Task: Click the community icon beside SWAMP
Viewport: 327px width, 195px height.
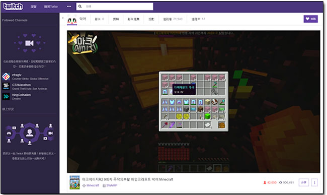Action: 104,185
